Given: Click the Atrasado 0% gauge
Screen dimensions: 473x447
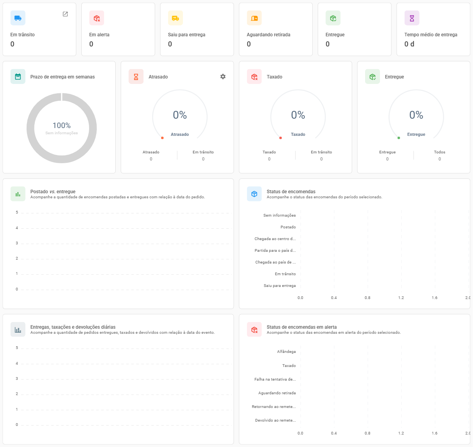Looking at the screenshot, I should pos(180,115).
